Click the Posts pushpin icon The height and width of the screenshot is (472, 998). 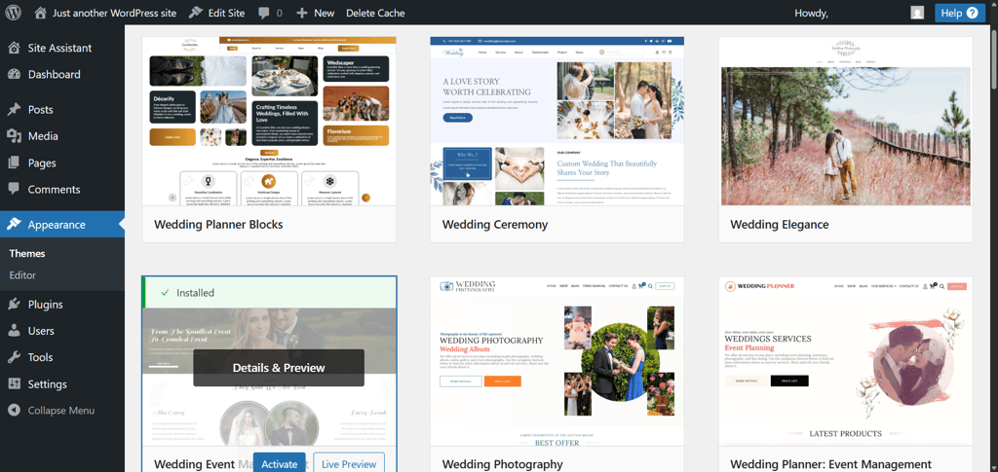coord(14,109)
